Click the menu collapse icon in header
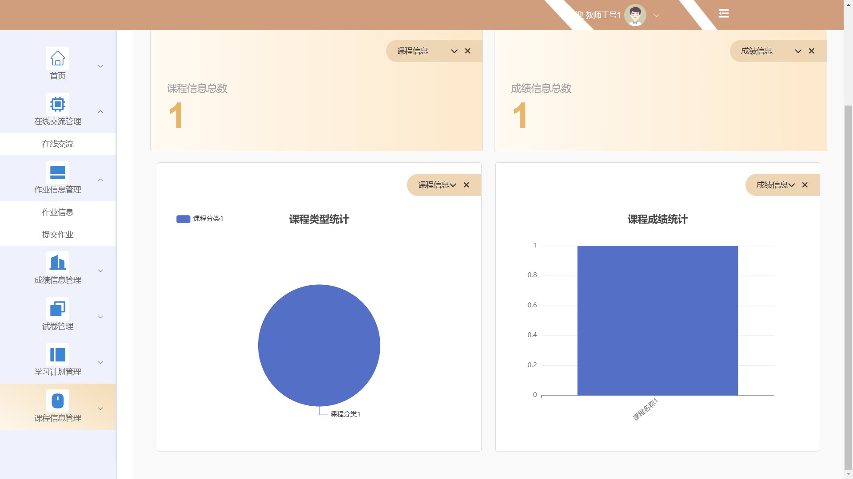This screenshot has width=853, height=479. (x=723, y=14)
